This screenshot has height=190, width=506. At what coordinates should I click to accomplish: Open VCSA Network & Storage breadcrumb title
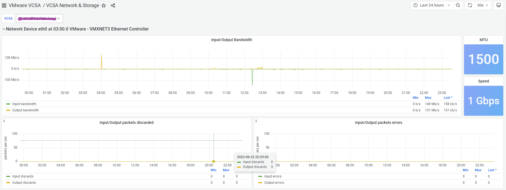pyautogui.click(x=73, y=5)
